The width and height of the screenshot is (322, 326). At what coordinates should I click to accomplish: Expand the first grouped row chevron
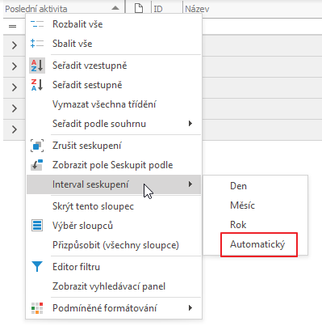point(15,45)
